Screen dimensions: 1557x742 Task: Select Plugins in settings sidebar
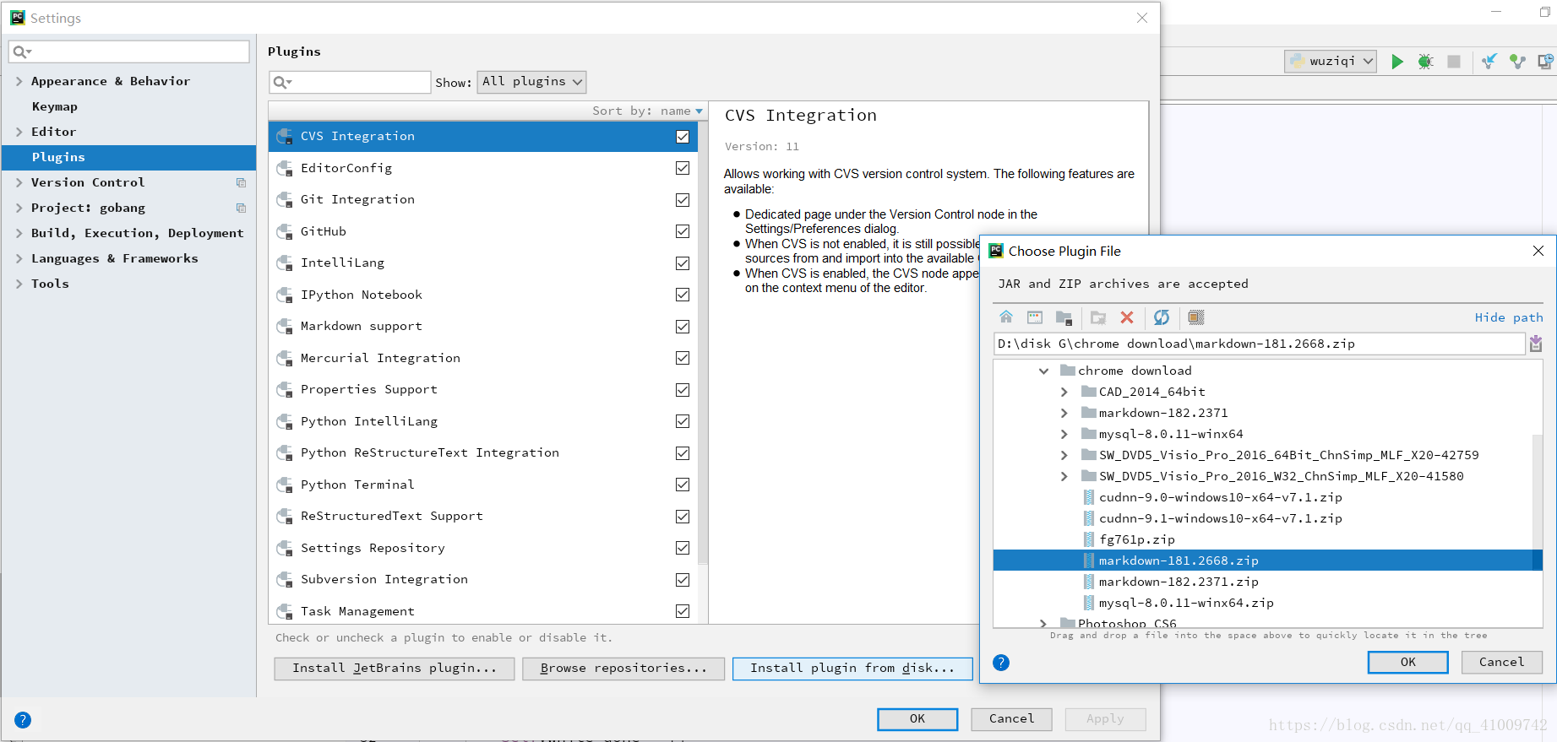click(x=128, y=157)
